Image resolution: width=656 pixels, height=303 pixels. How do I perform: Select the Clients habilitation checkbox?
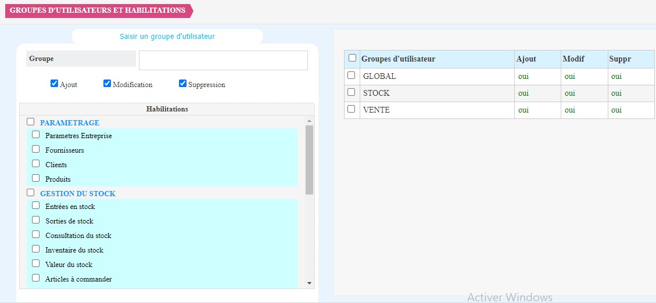tap(36, 164)
